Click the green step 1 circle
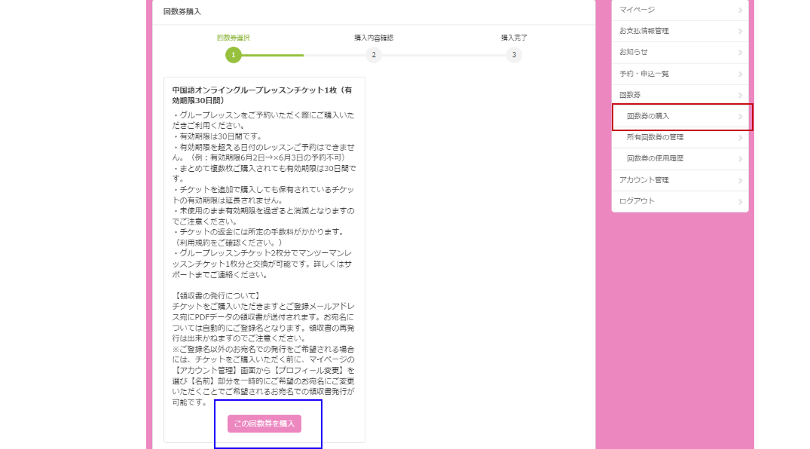Screen dimensions: 810x449 point(234,55)
